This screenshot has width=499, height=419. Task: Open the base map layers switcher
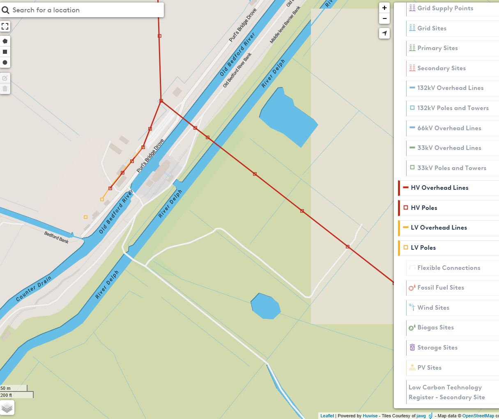pos(7,407)
